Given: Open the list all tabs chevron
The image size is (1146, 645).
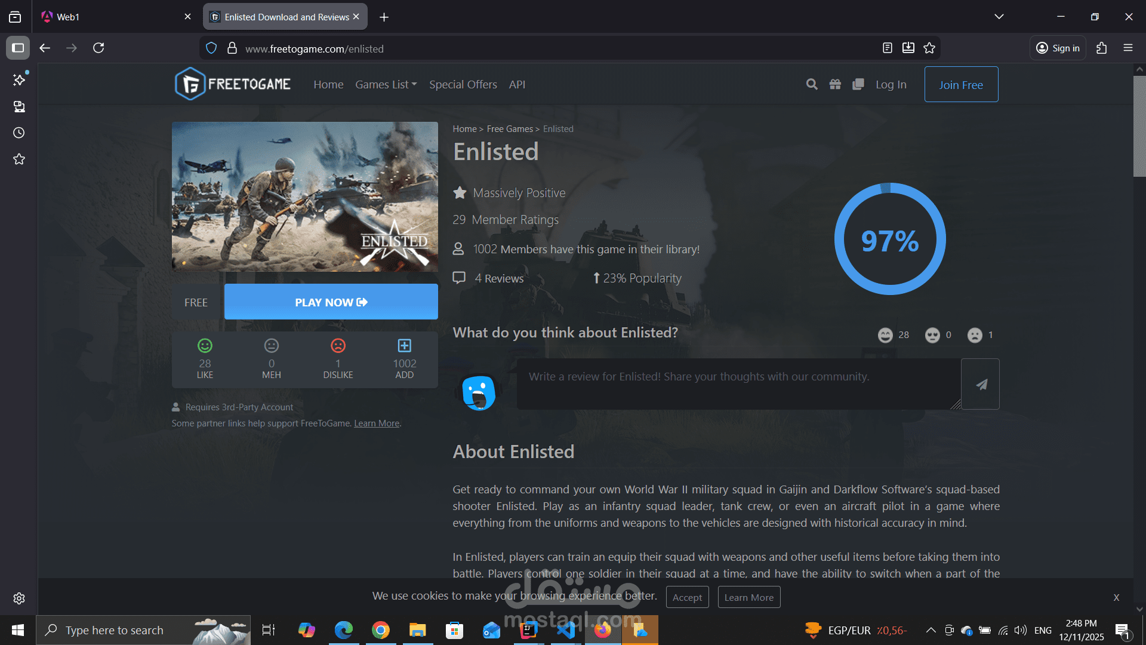Looking at the screenshot, I should pyautogui.click(x=999, y=17).
